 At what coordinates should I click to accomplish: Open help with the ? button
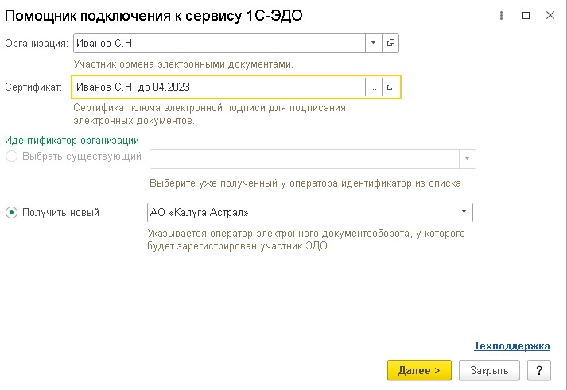(x=539, y=370)
